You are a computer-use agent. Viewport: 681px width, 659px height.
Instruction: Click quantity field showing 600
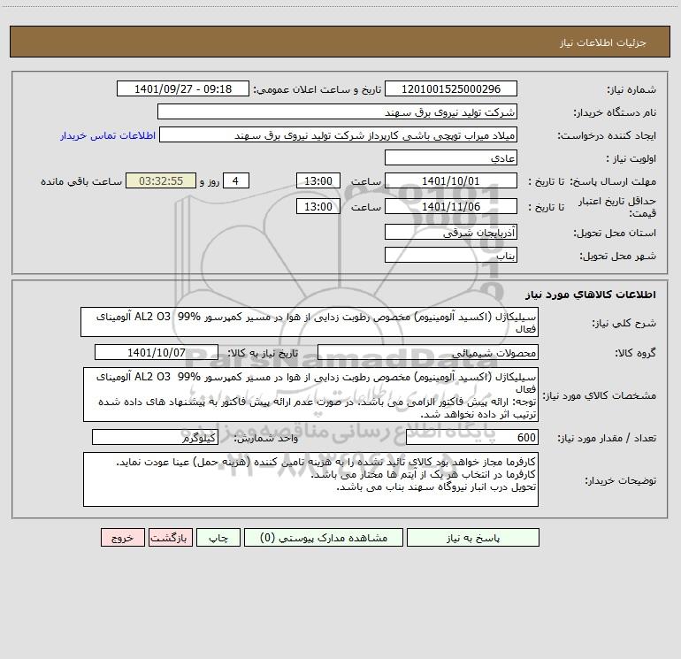(x=472, y=437)
